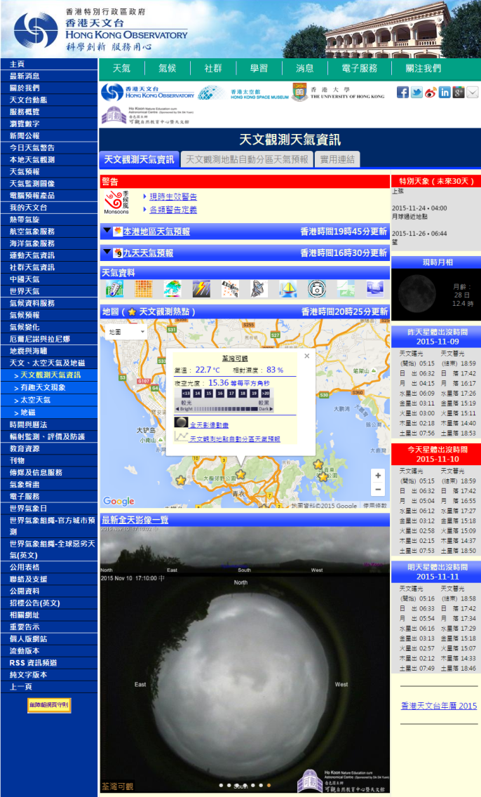Click the Hong Kong Space Museum logo
The height and width of the screenshot is (797, 481).
243,93
